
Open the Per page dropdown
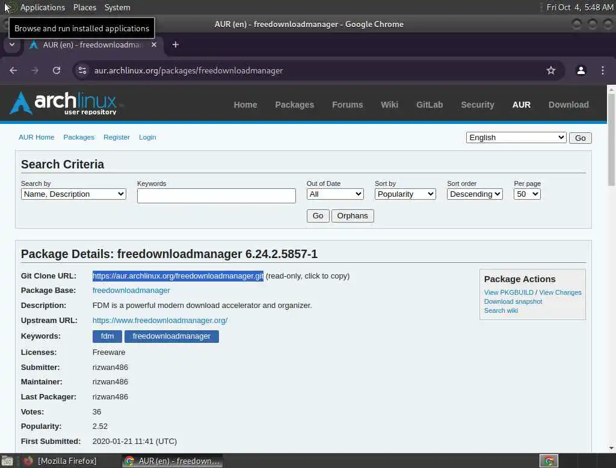527,194
